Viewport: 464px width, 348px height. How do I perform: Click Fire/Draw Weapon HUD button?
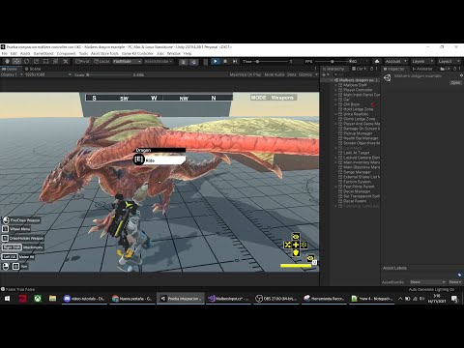pos(21,220)
